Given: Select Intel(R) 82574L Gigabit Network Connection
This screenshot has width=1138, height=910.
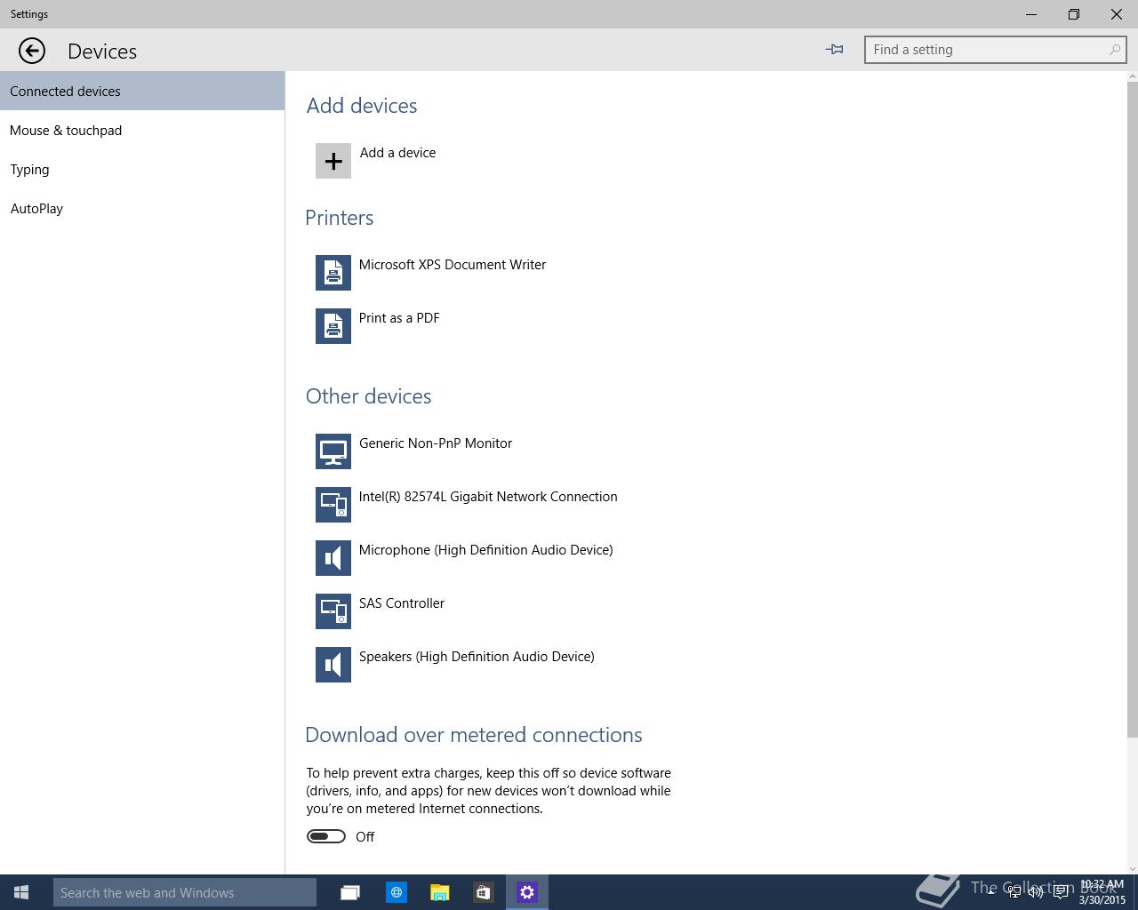Looking at the screenshot, I should pos(488,497).
